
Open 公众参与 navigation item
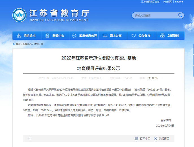point(141,36)
